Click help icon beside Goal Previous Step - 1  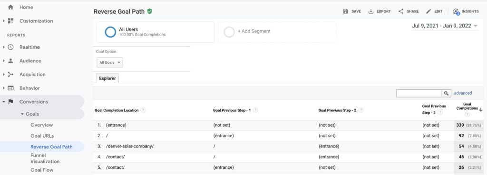tap(255, 110)
